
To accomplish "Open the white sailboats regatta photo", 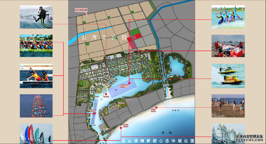I will pyautogui.click(x=228, y=134).
